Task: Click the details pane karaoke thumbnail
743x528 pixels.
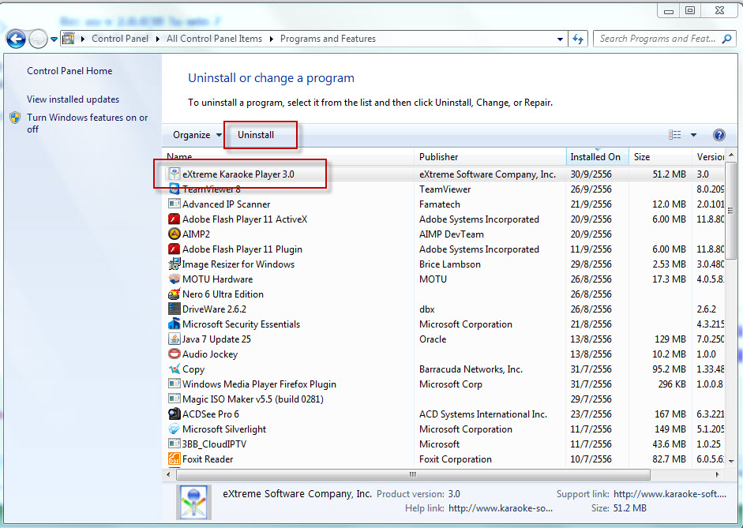Action: [193, 503]
